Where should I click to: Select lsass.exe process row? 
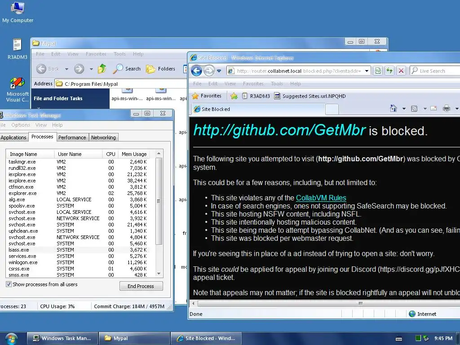[x=77, y=250]
